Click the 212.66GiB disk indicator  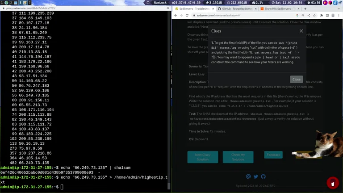(x=237, y=3)
